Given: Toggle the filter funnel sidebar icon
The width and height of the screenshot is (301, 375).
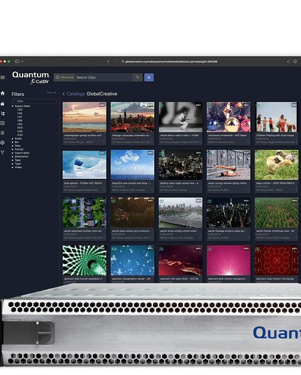Looking at the screenshot, I should [x=3, y=152].
